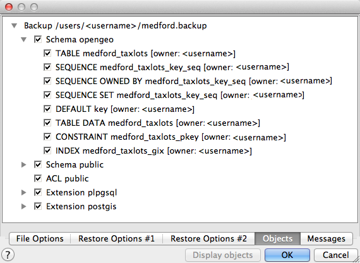This screenshot has height=263, width=360.
Task: Click the Cancel button
Action: coord(335,255)
